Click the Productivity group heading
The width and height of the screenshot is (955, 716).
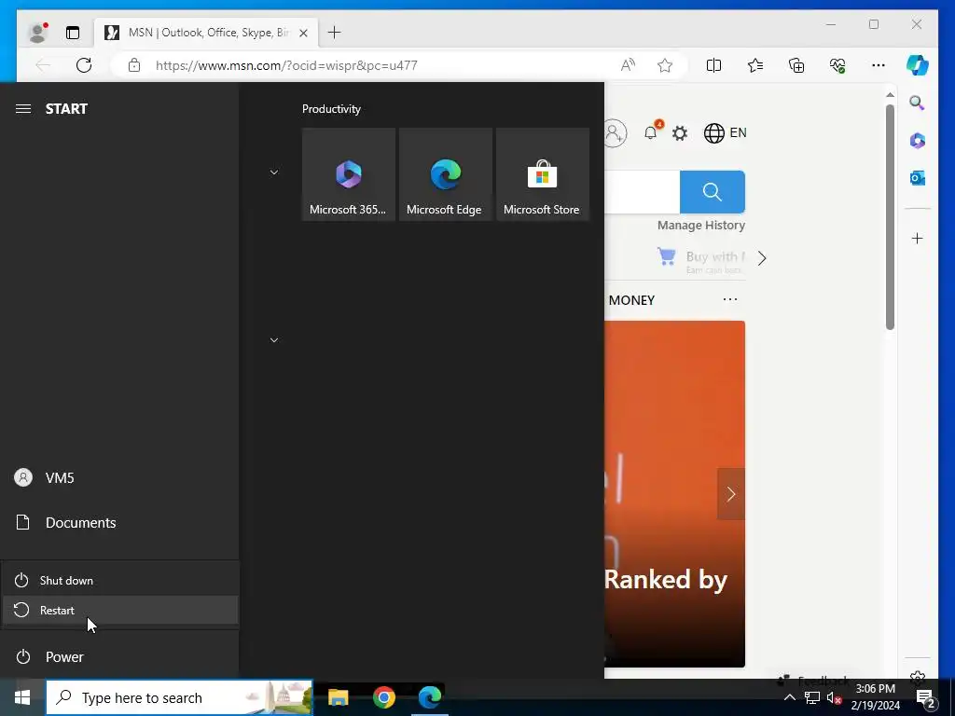[331, 109]
